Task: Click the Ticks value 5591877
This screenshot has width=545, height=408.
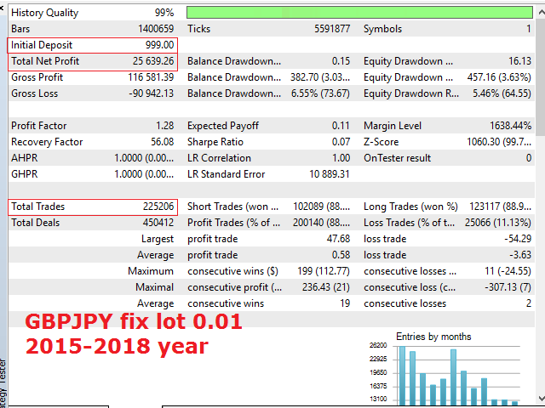Action: pyautogui.click(x=332, y=29)
